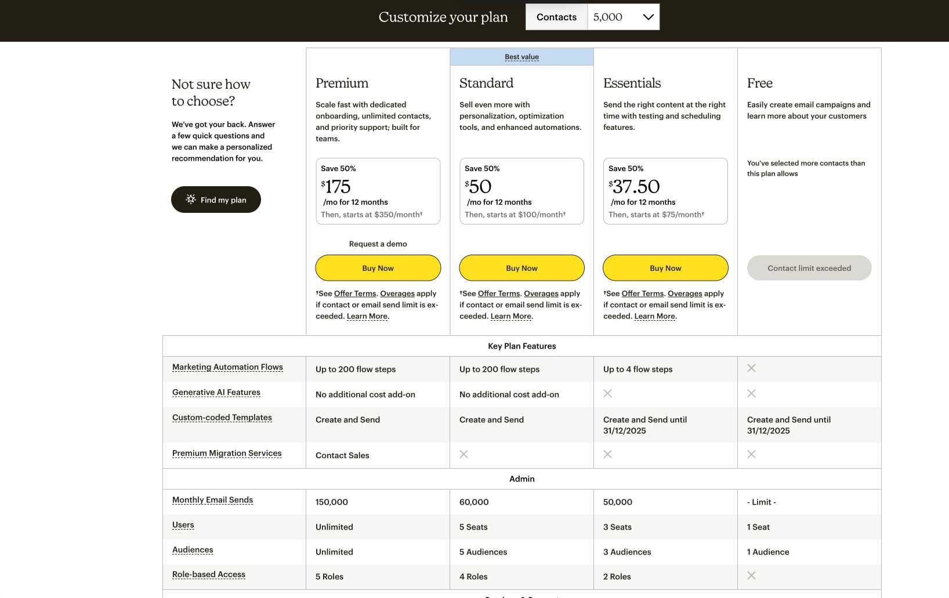
Task: Click X icon for Free Role-based Access
Action: [x=751, y=575]
